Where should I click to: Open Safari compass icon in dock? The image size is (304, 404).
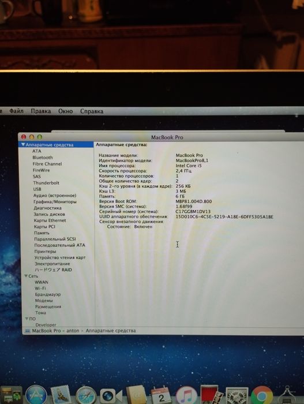[86, 395]
